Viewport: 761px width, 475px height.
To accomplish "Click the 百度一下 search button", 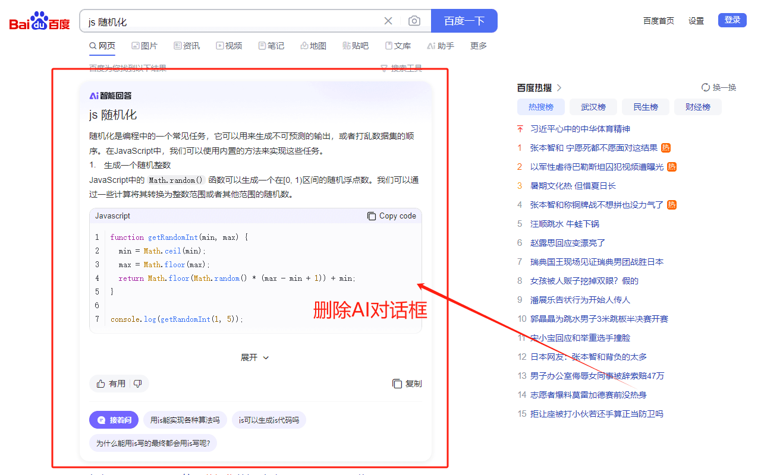I will coord(464,21).
